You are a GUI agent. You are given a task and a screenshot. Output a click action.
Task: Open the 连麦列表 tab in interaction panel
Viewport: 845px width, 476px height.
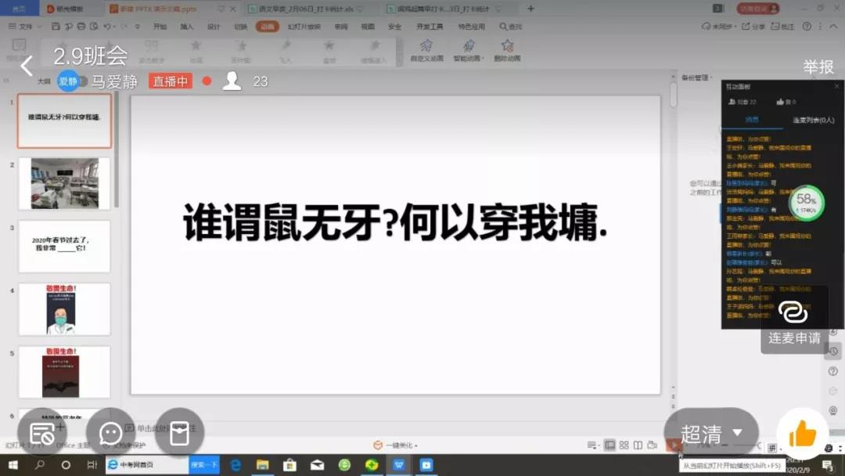point(813,120)
